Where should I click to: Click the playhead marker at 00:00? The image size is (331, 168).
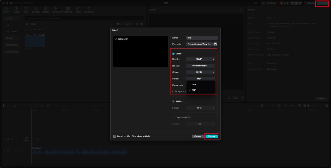click(x=32, y=110)
